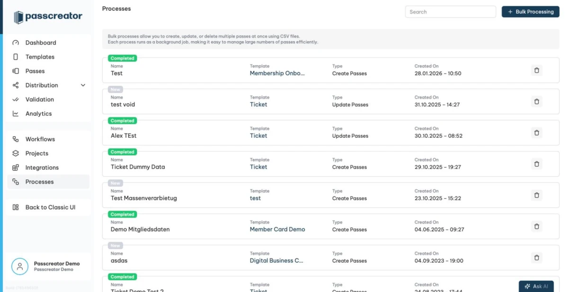Click the date 04.06.2025 – 09:27
Viewport: 568px width, 292px height.
pyautogui.click(x=439, y=230)
